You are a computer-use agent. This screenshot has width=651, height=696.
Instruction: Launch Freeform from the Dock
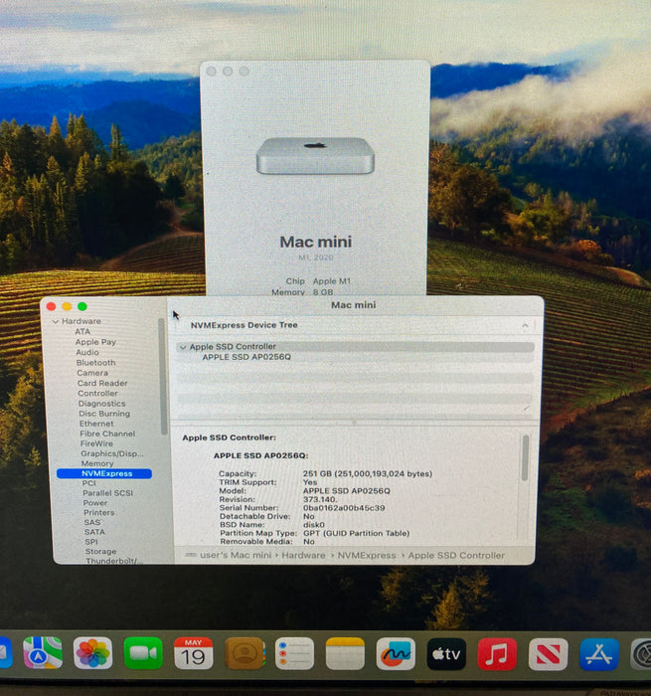396,654
